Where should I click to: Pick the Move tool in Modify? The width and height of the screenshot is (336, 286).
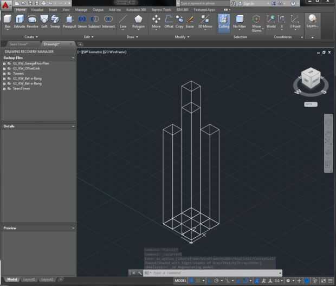[x=156, y=20]
